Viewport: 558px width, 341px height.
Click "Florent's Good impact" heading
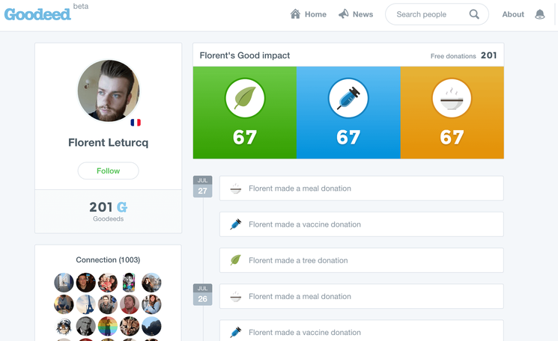(x=244, y=55)
